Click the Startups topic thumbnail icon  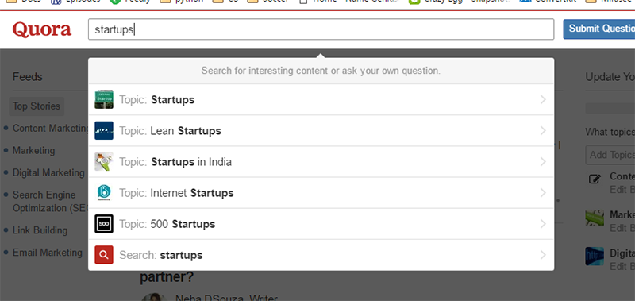(x=104, y=99)
